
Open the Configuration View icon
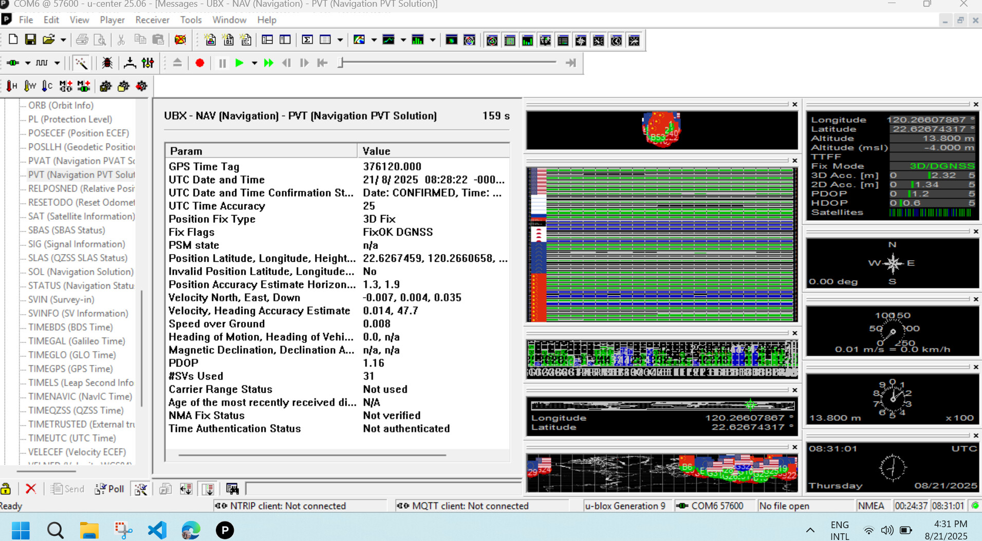[x=285, y=40]
